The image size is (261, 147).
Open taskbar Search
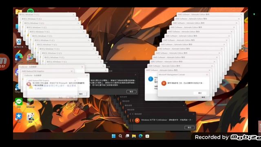pyautogui.click(x=120, y=136)
